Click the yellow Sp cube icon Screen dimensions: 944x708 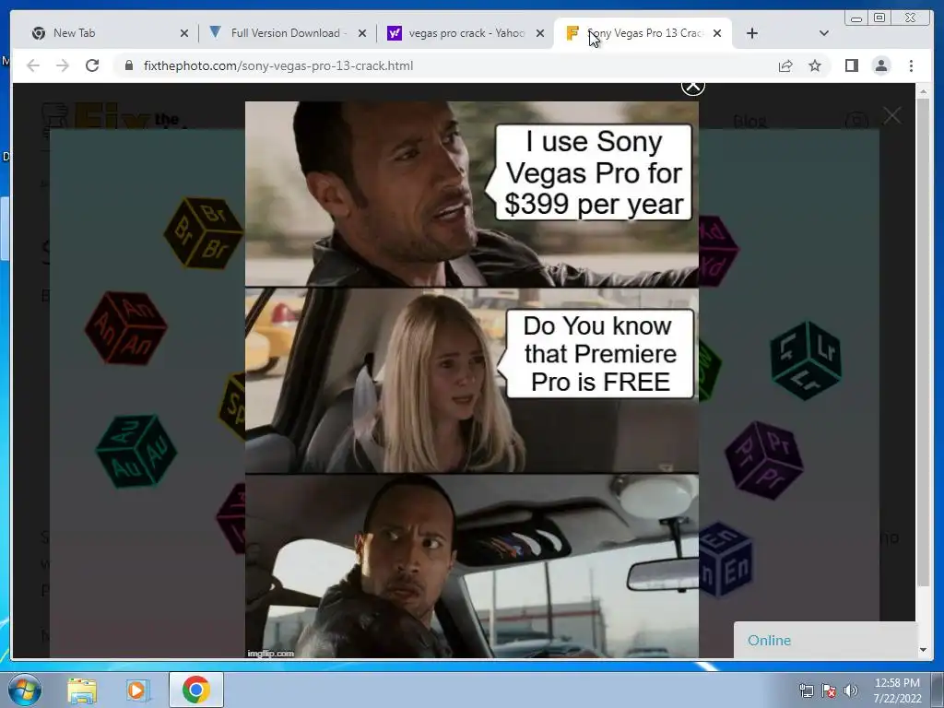(232, 406)
